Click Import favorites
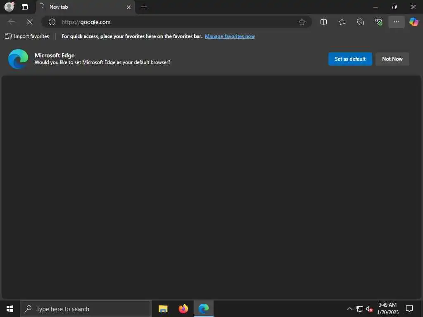Viewport: 423px width, 317px height. tap(27, 36)
